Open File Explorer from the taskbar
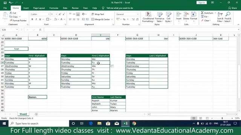The image size is (241, 135). click(x=99, y=123)
